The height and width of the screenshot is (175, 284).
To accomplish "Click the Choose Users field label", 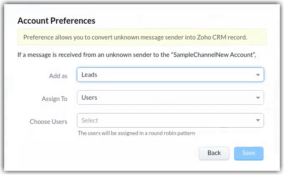I will (x=48, y=122).
